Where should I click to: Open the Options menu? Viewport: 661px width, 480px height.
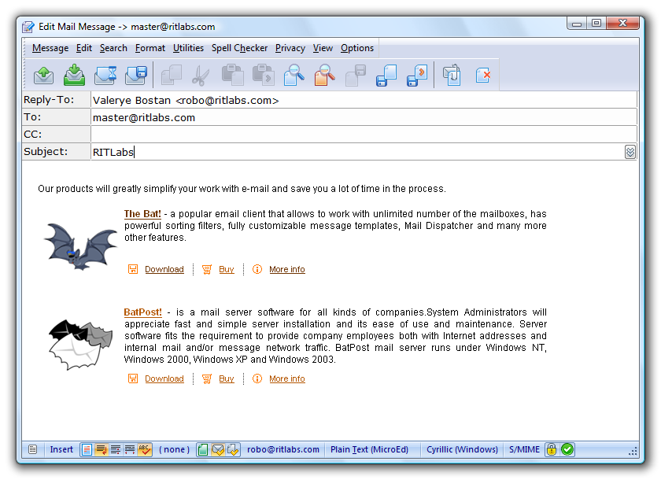357,48
